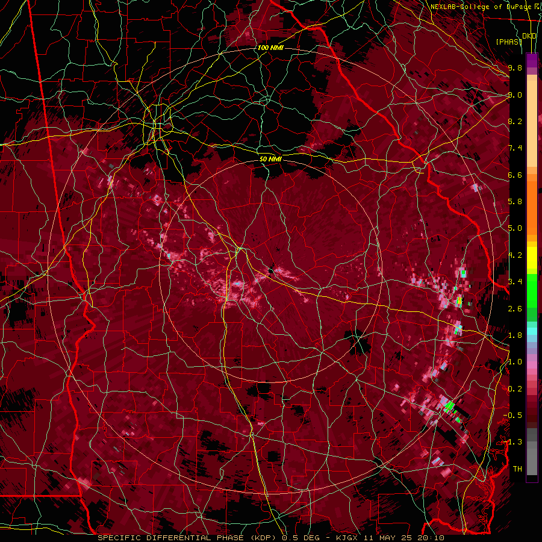Click the DKD product label

(529, 36)
